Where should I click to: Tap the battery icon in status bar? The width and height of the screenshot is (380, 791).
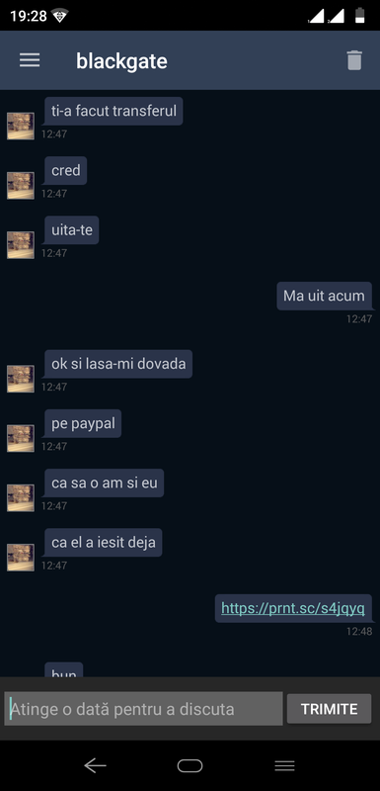[x=360, y=15]
